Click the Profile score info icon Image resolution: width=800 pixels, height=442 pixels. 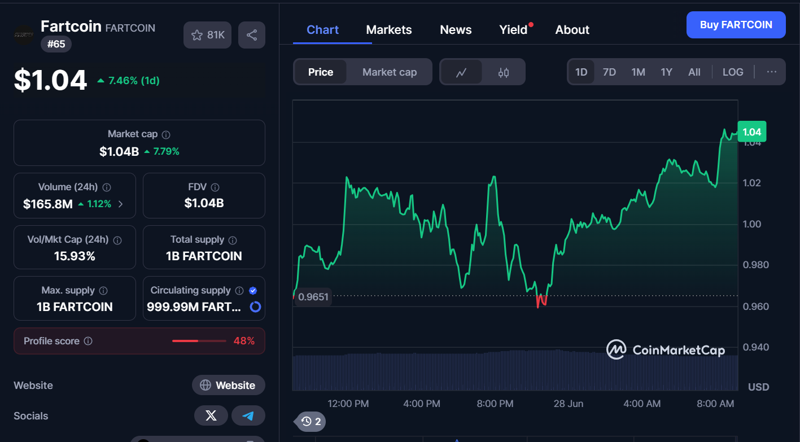coord(88,341)
